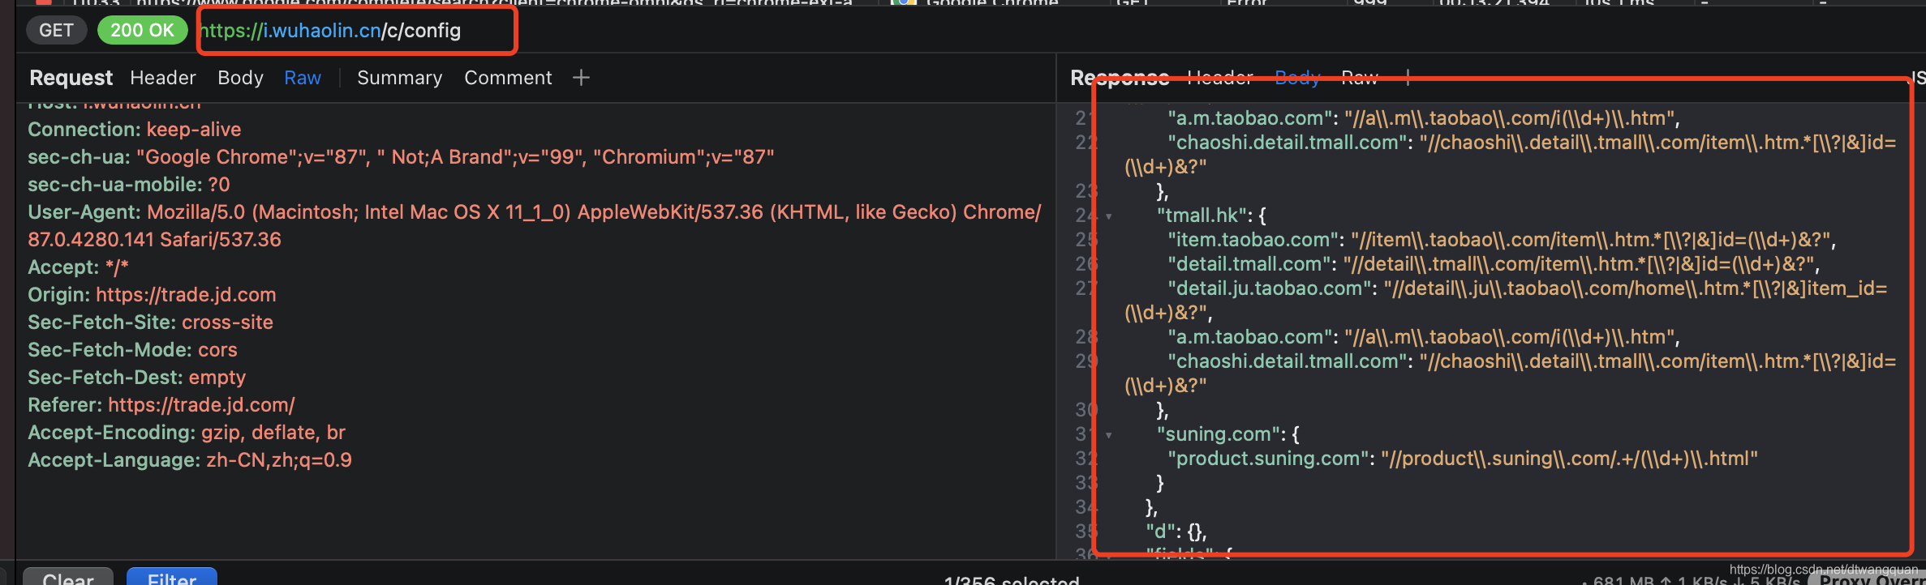Open the Response Raw tab
This screenshot has height=585, width=1926.
click(x=1360, y=78)
